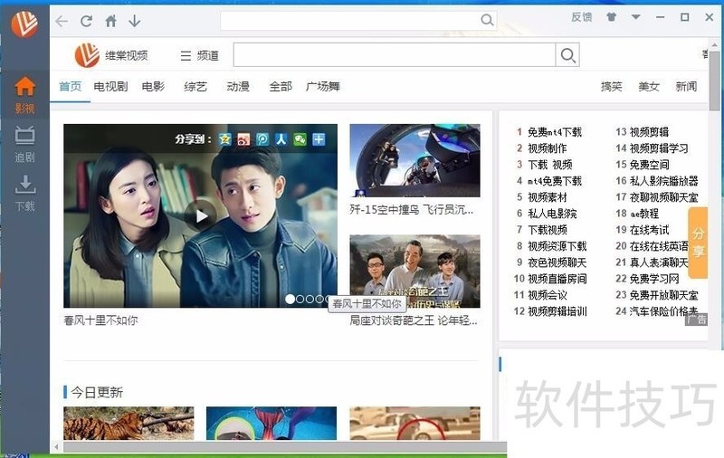Open the car thumbnail under 今日更新
Viewport: 724px width, 458px height.
[414, 424]
